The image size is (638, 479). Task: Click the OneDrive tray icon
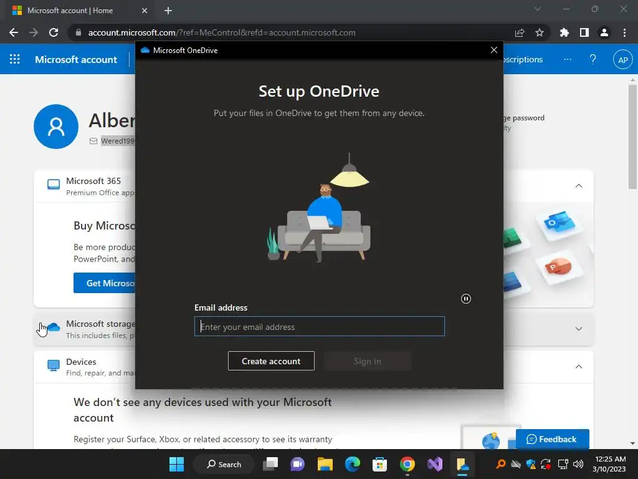coord(516,464)
